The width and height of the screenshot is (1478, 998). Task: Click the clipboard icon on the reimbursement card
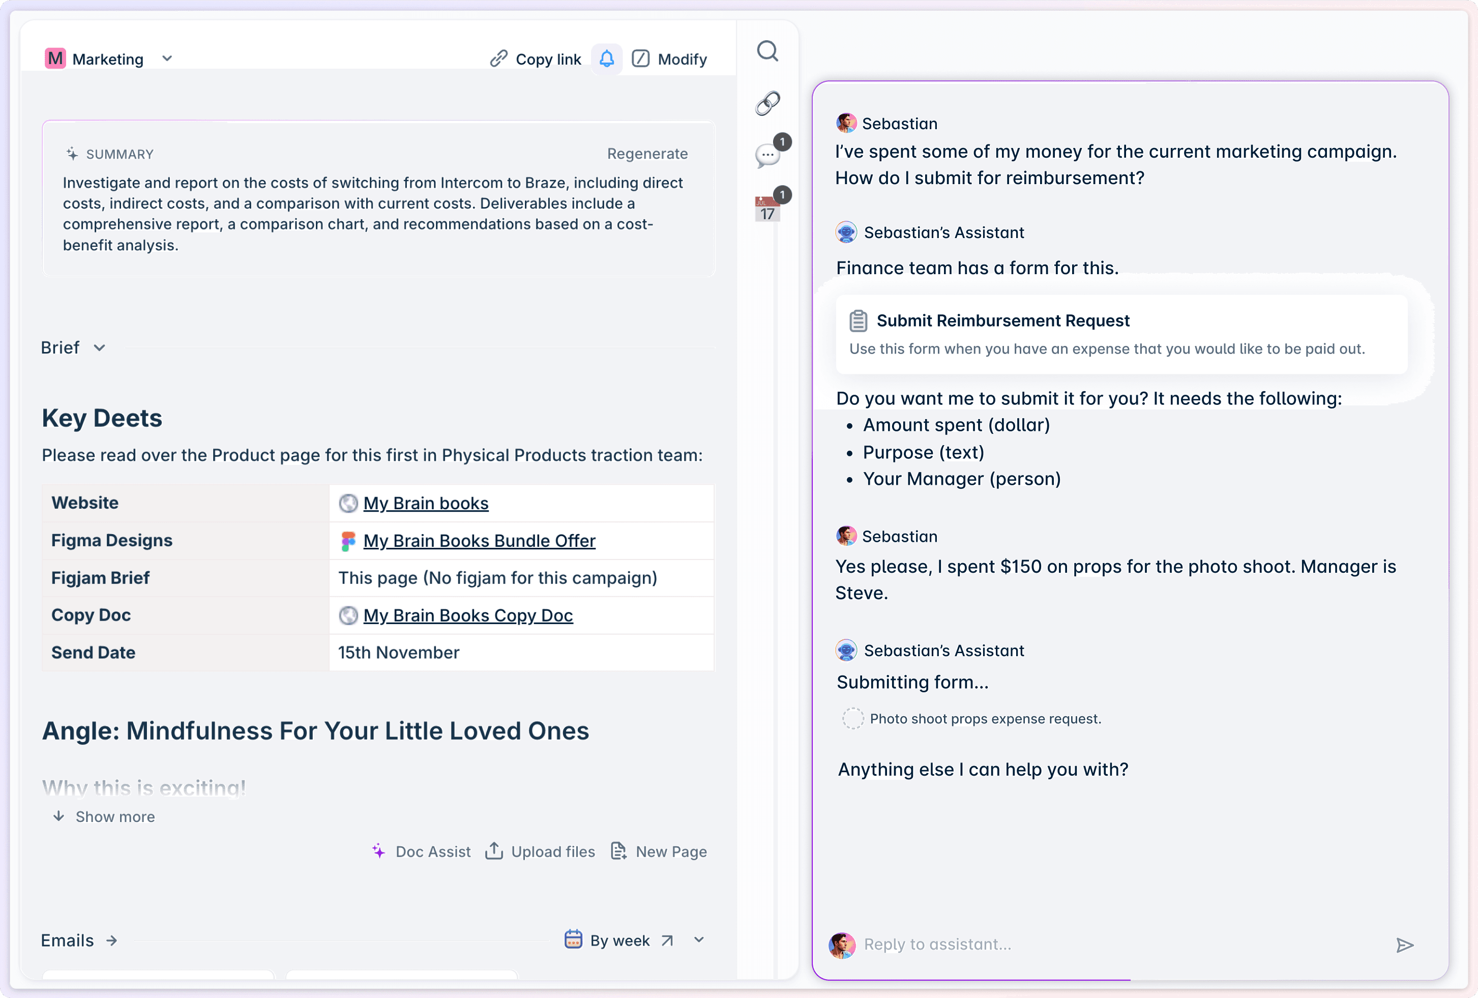tap(859, 320)
